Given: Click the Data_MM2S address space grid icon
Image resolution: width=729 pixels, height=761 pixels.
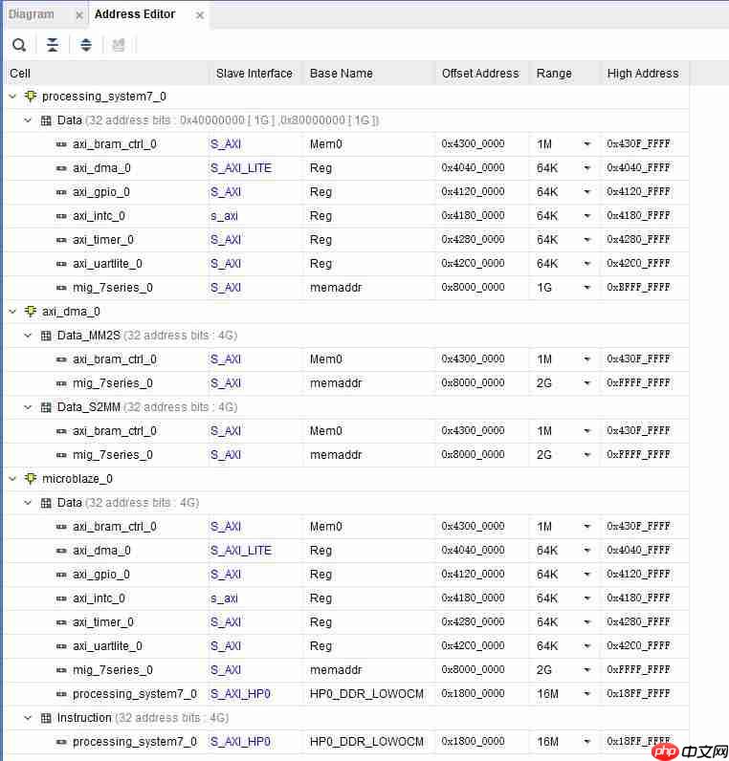Looking at the screenshot, I should pyautogui.click(x=46, y=336).
